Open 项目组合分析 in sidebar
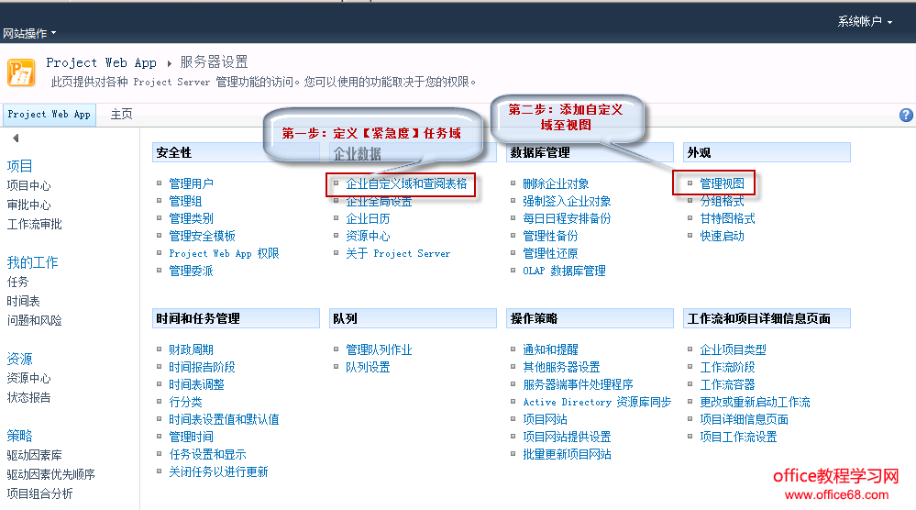Viewport: 916px width, 510px height. pyautogui.click(x=39, y=494)
